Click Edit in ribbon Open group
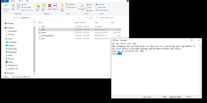 tap(89, 7)
